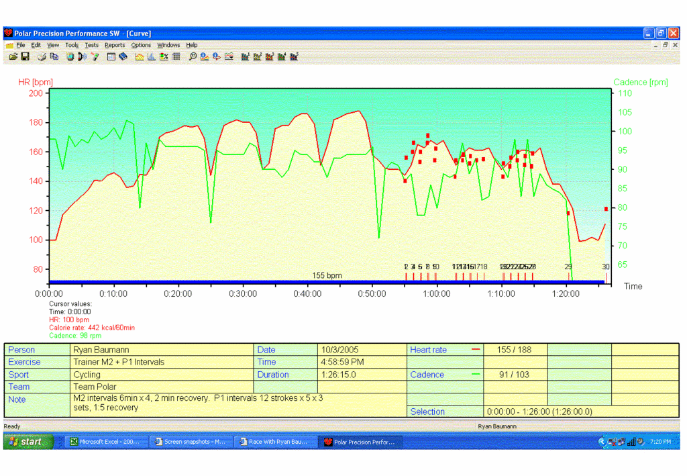The height and width of the screenshot is (476, 687).
Task: Click the Ryan Baumann Person cell
Action: [162, 350]
